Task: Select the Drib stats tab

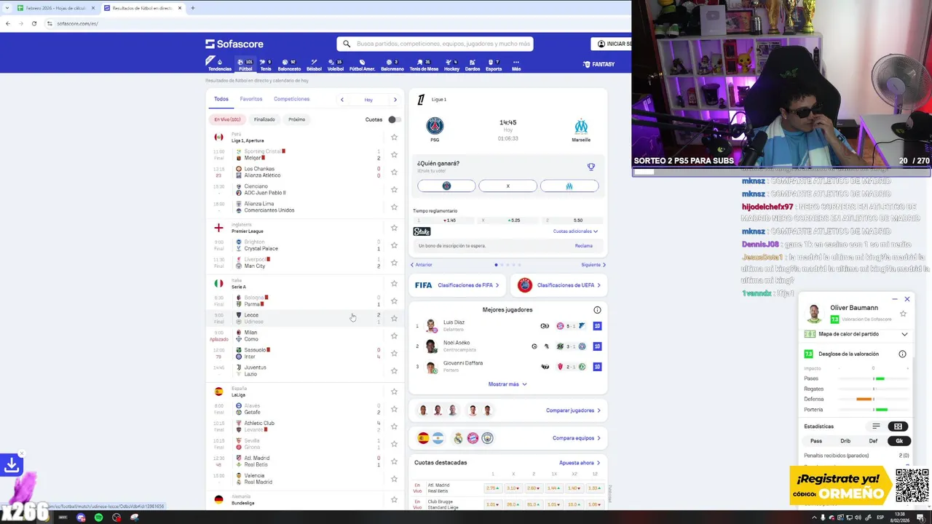Action: coord(845,441)
